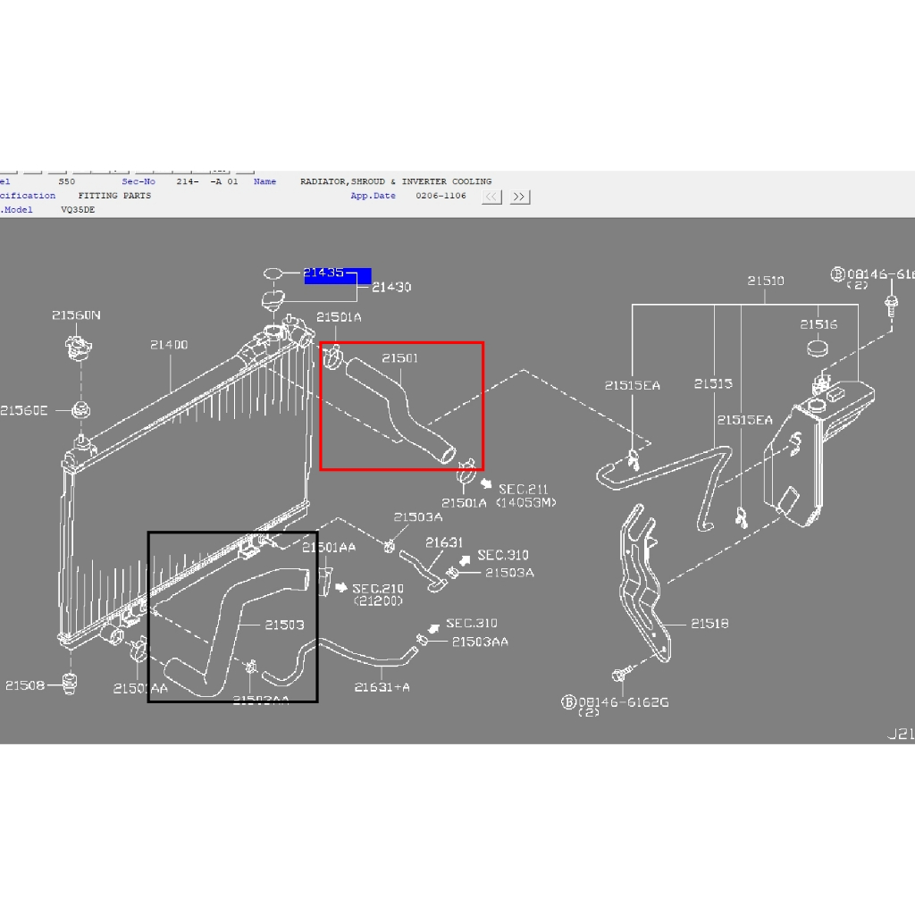Go to the next page with >> button
The width and height of the screenshot is (915, 915).
click(x=519, y=197)
